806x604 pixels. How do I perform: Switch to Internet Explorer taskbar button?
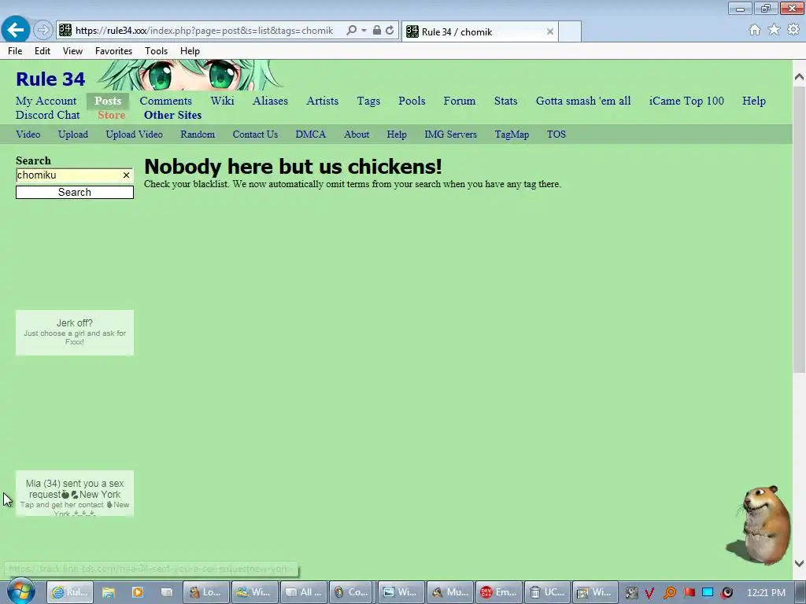tap(70, 592)
